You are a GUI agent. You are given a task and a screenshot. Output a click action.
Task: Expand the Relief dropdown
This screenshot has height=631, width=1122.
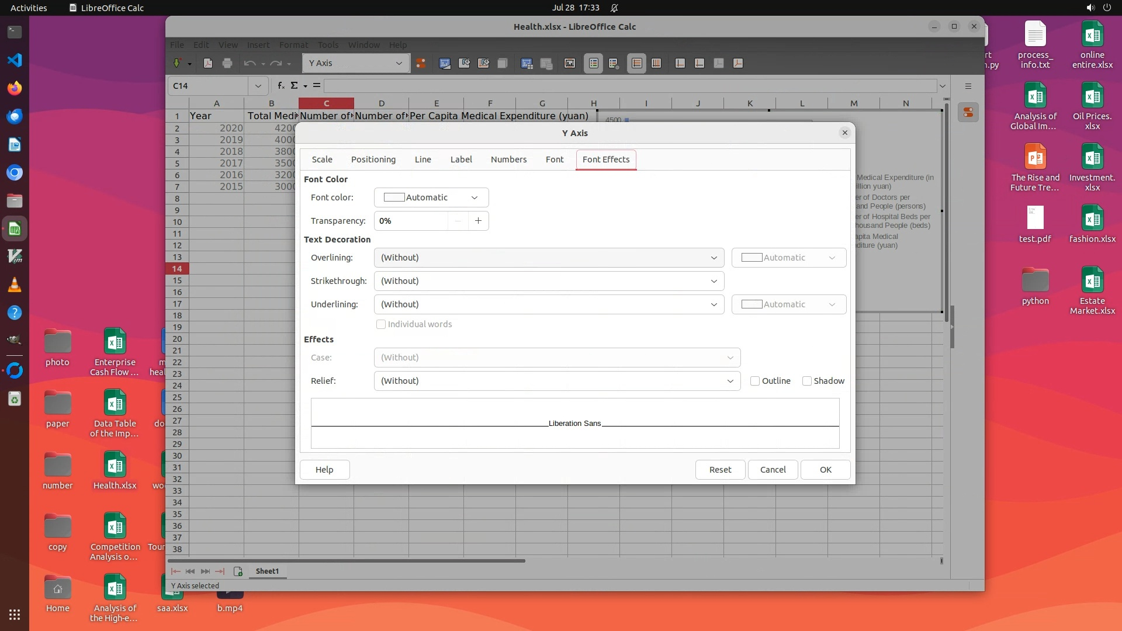(556, 381)
